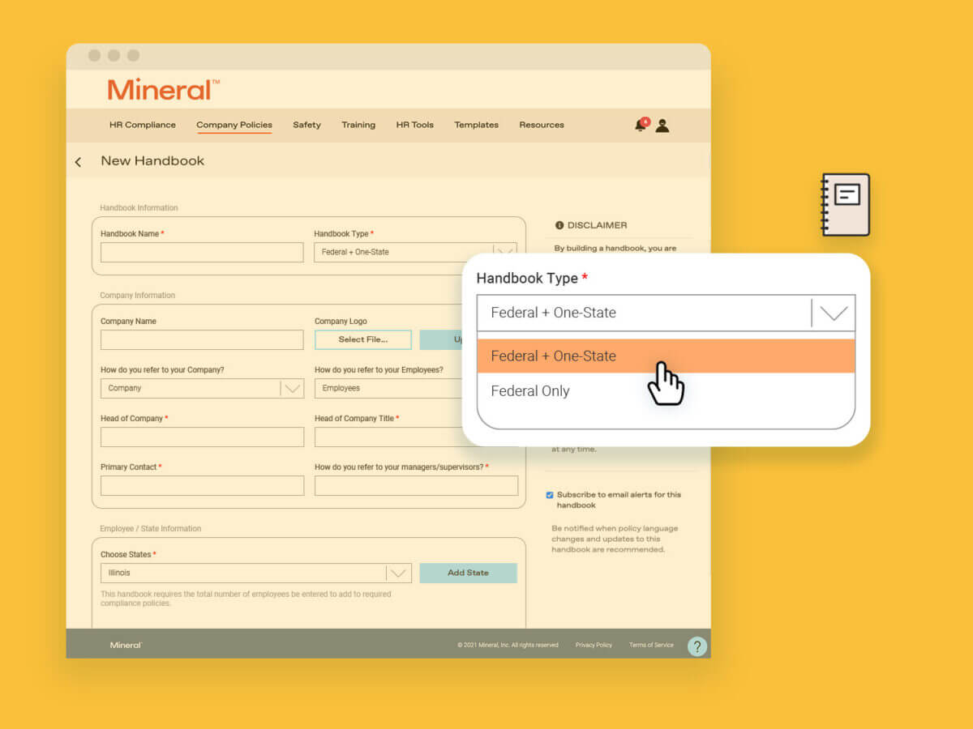Open the Handbook Type dropdown
973x729 pixels.
click(x=833, y=313)
